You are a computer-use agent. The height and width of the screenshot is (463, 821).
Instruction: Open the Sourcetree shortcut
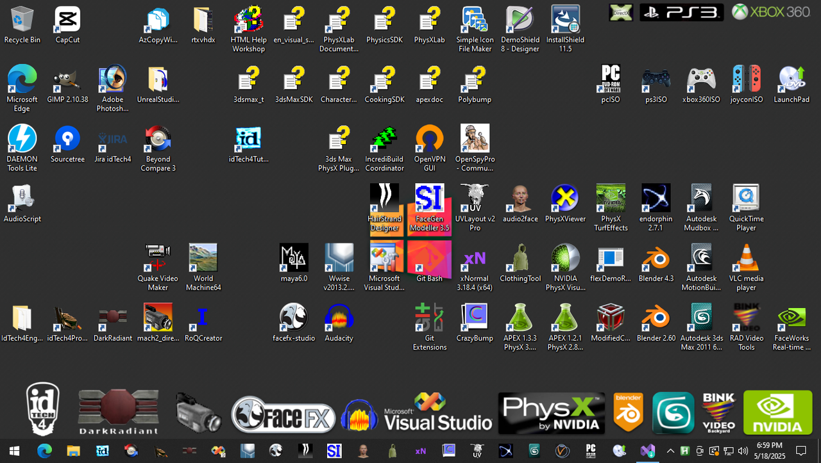pos(67,144)
